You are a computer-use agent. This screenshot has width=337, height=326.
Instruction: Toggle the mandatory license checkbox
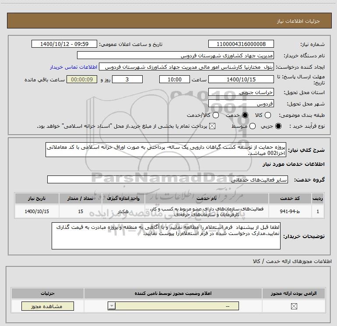tap(294, 306)
